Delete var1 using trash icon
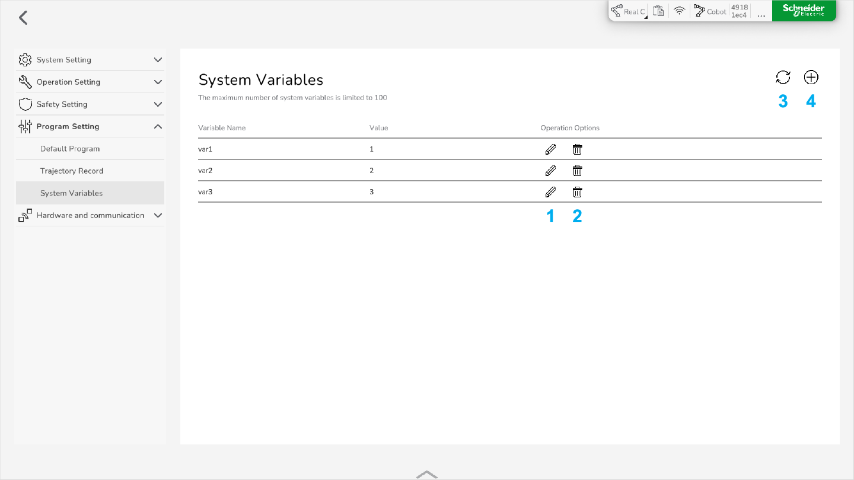This screenshot has width=854, height=480. pos(577,149)
